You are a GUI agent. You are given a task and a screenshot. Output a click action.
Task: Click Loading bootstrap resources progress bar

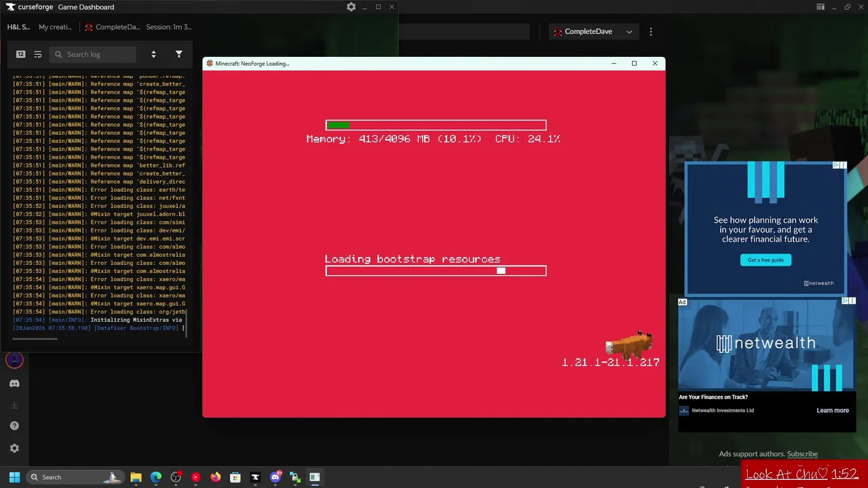tap(436, 270)
